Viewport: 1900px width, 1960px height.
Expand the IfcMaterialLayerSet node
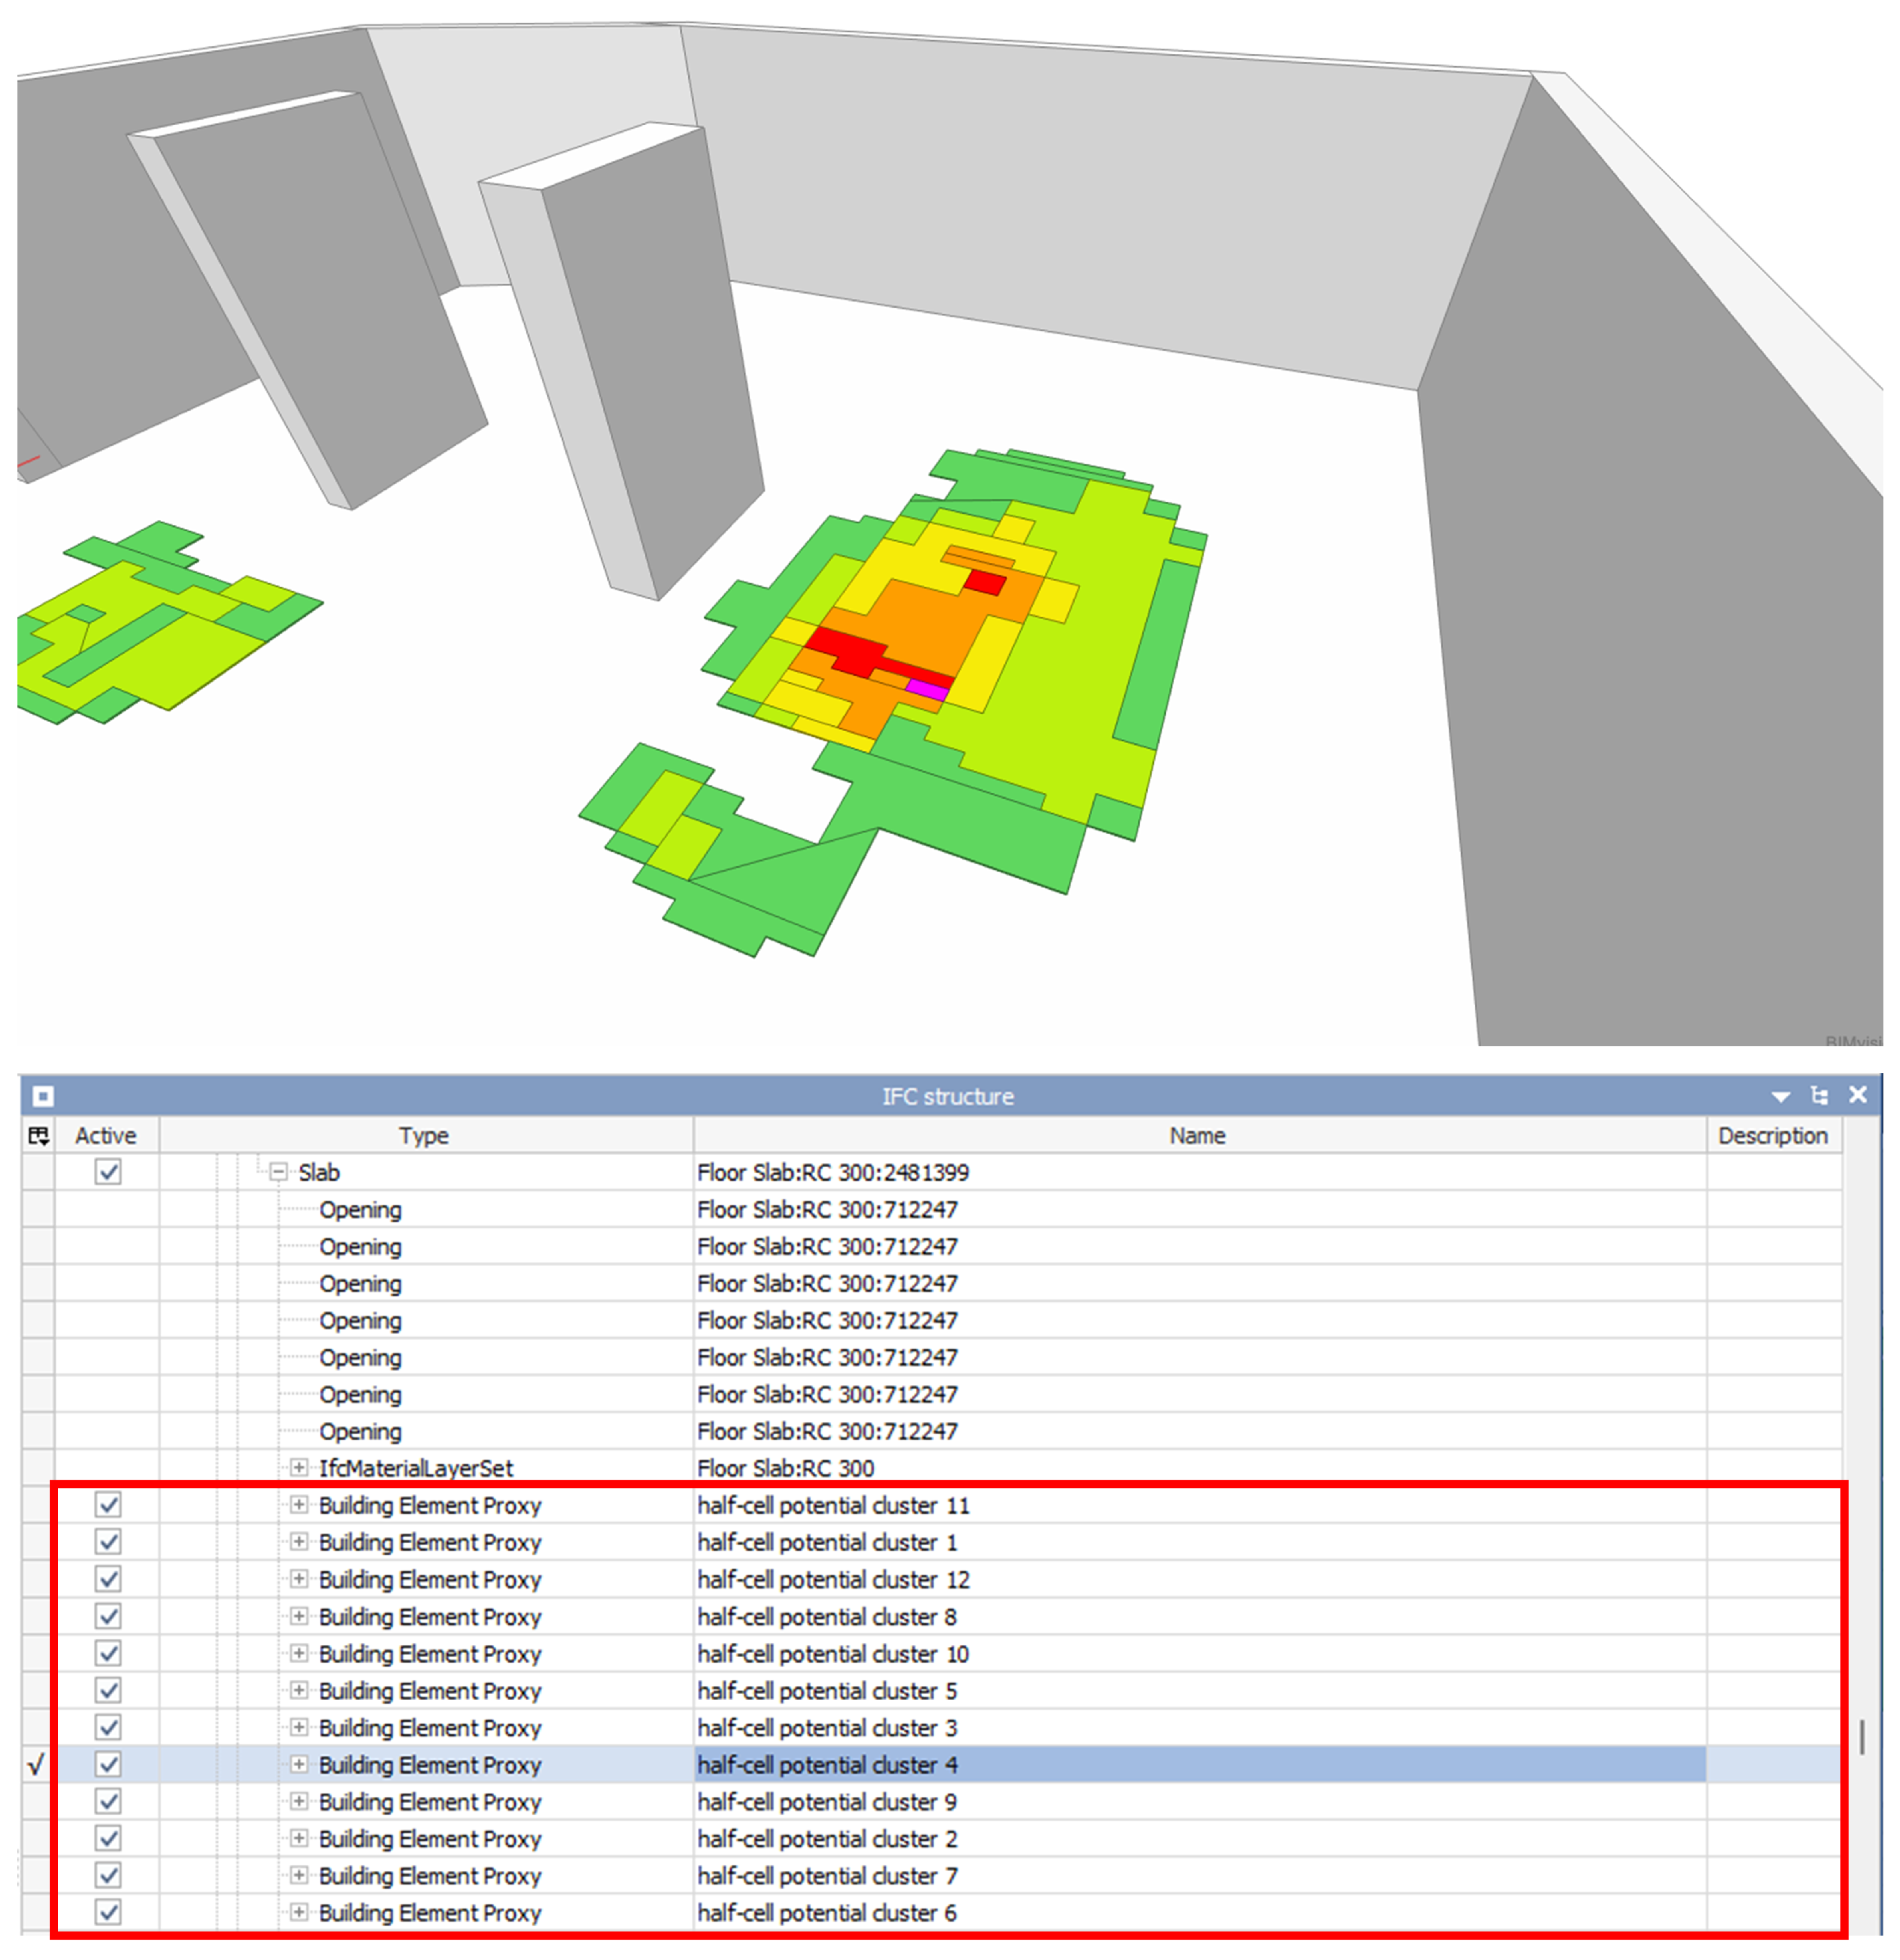pos(299,1468)
